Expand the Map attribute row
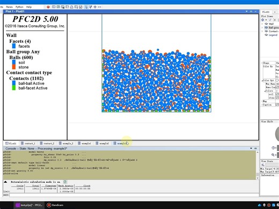The height and width of the screenshot is (209, 279). 262,101
